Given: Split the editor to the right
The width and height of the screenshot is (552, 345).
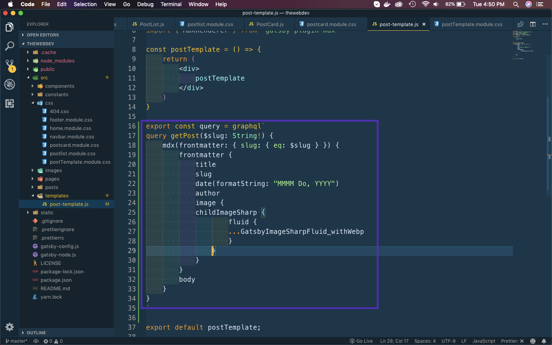Looking at the screenshot, I should 533,24.
